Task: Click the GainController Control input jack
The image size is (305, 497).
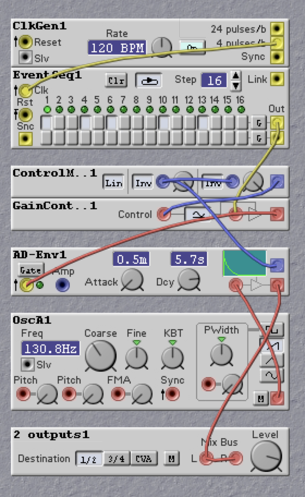Action: 164,214
